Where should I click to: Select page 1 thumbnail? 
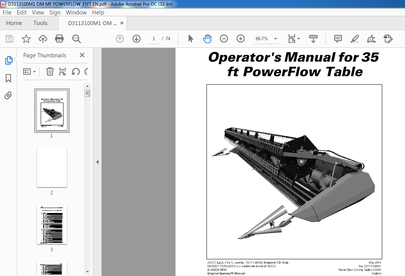coord(52,110)
